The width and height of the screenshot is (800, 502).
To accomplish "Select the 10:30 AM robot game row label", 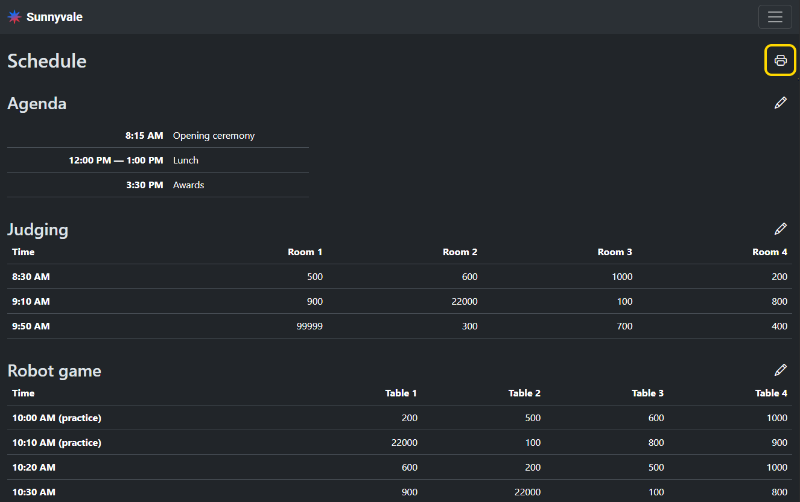I will (x=34, y=492).
